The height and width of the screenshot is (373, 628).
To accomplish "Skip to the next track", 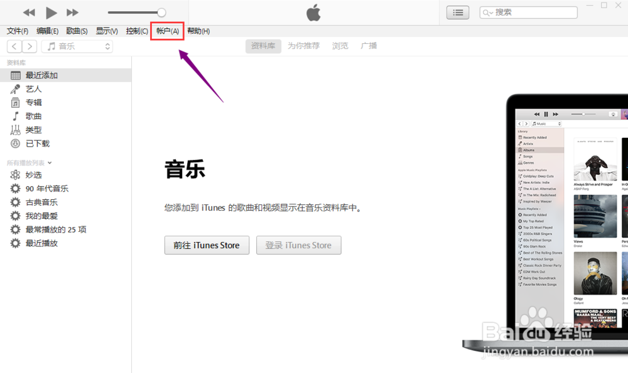I will pos(72,12).
